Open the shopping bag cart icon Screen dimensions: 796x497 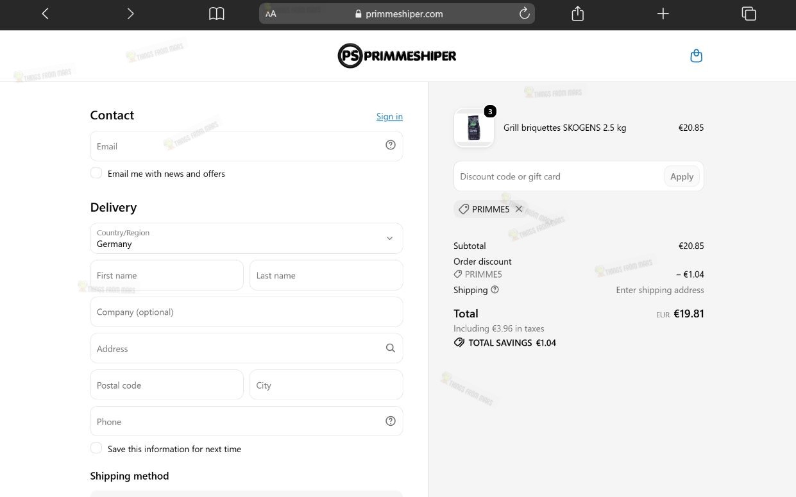pyautogui.click(x=696, y=56)
